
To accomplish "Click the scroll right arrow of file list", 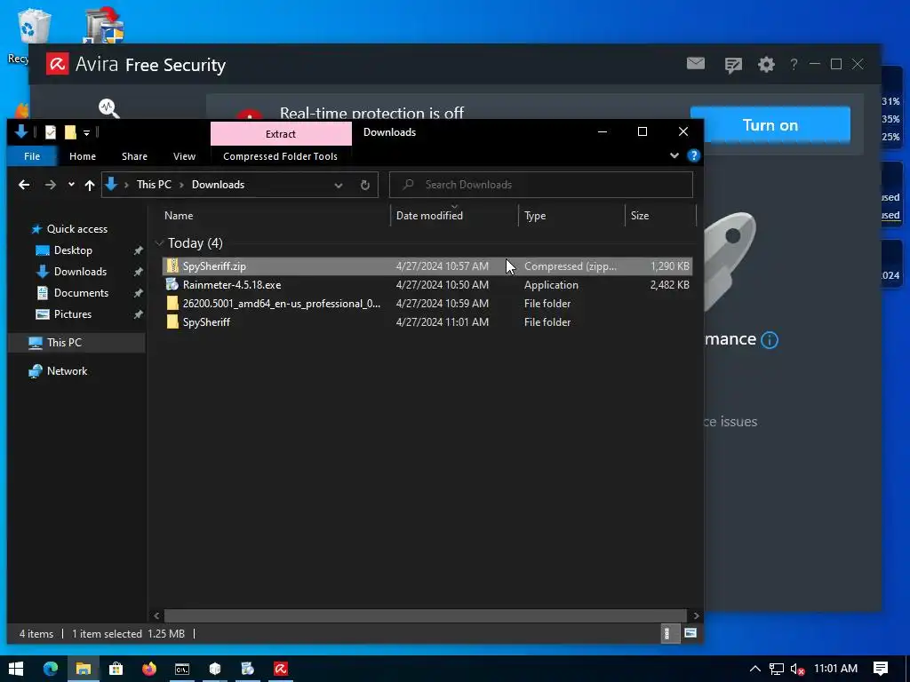I will (x=696, y=616).
